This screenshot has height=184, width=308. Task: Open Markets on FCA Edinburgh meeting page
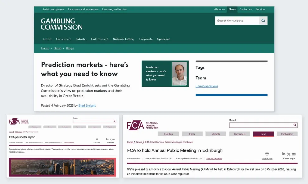pos(216,134)
